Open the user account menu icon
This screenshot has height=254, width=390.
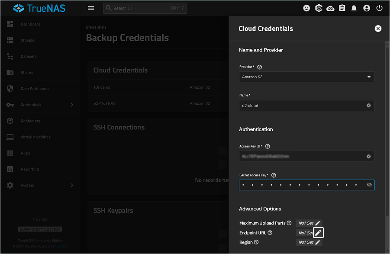click(x=367, y=8)
